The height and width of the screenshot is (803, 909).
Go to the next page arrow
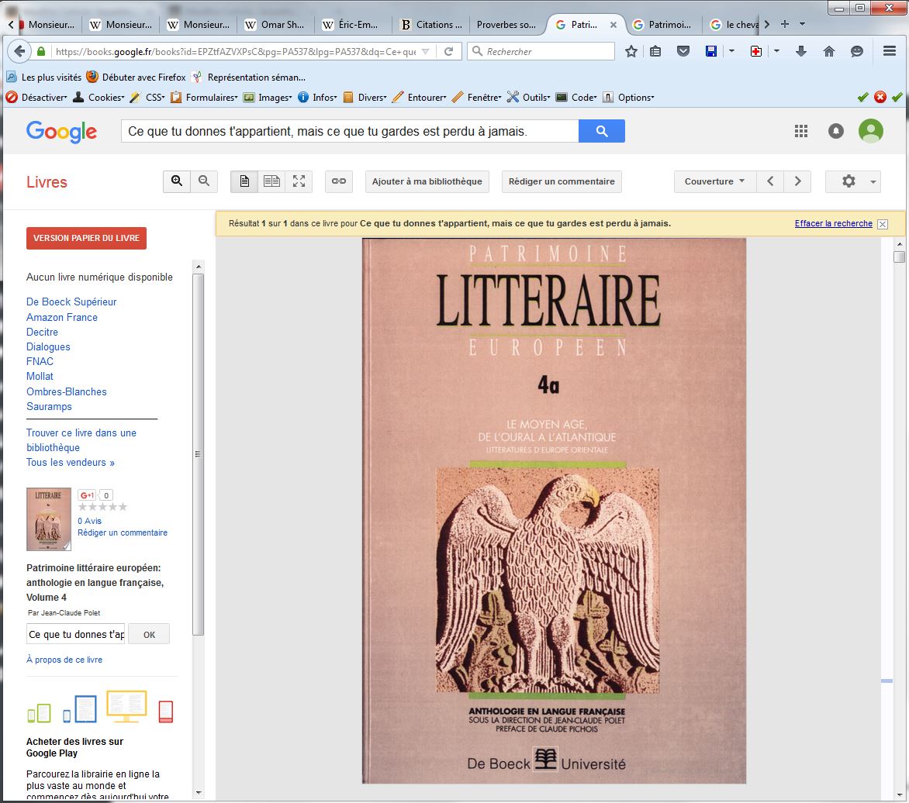tap(797, 181)
